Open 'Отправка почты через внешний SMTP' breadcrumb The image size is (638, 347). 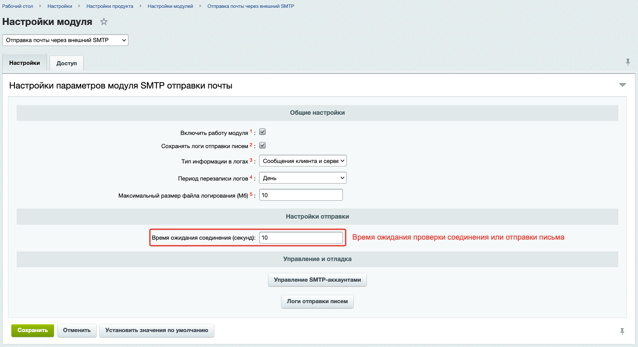tap(250, 6)
